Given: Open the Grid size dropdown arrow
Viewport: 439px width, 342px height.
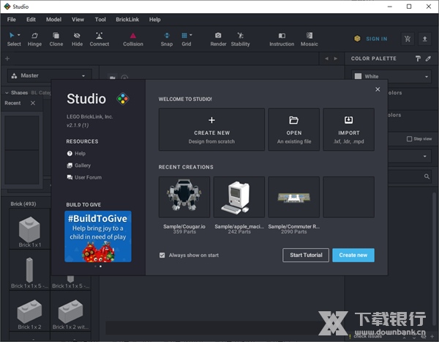Looking at the screenshot, I should click(191, 35).
